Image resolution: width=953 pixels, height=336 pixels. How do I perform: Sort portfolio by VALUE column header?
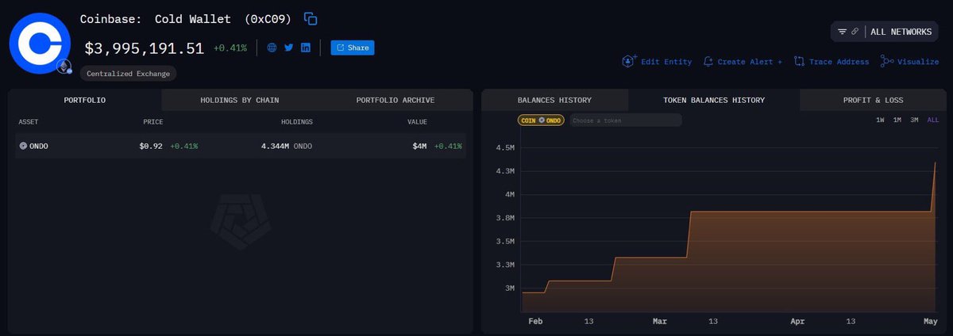(x=418, y=121)
